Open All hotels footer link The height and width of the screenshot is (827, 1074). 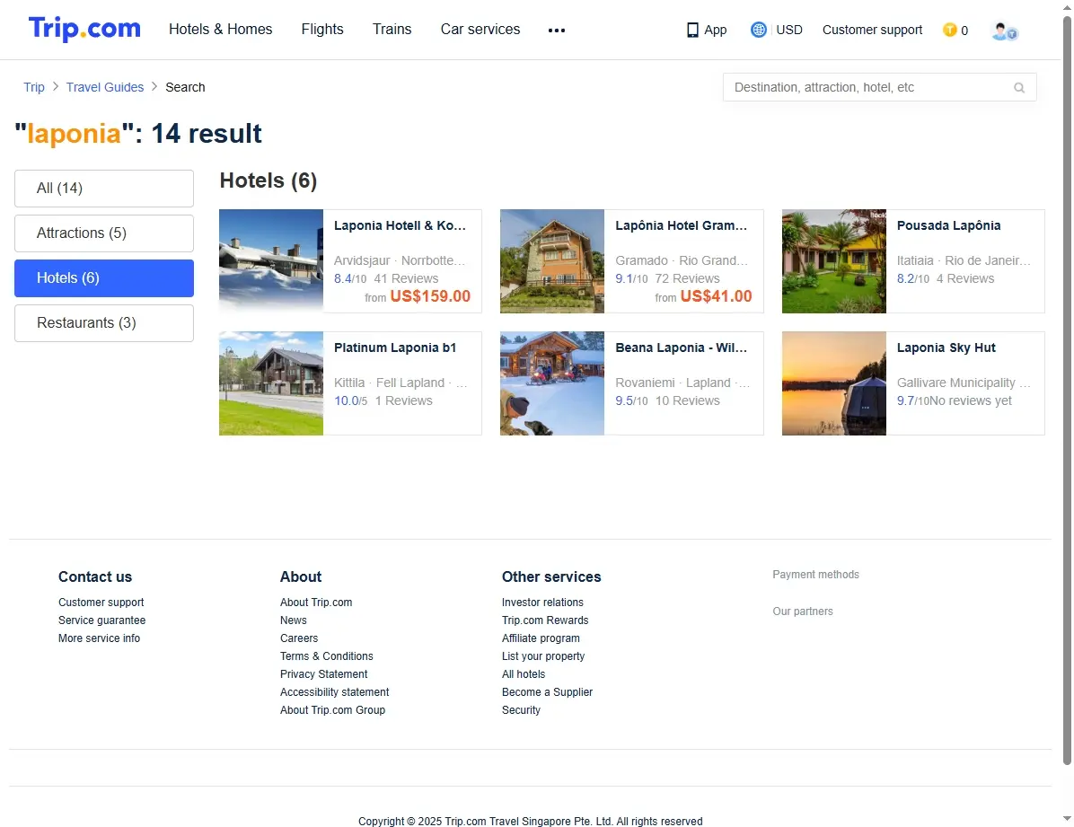(x=524, y=674)
